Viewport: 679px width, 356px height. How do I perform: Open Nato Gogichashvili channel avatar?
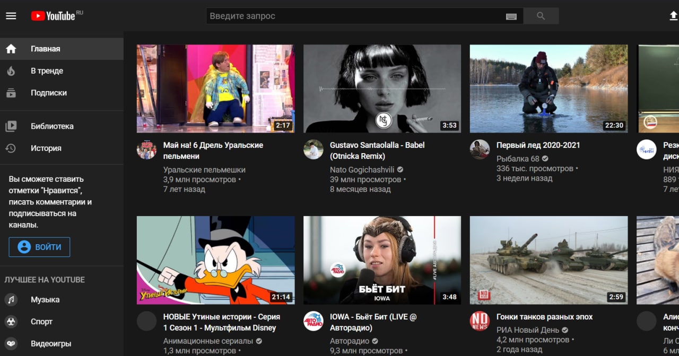click(313, 149)
